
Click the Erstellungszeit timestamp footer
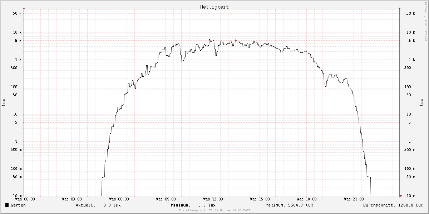pos(214,210)
